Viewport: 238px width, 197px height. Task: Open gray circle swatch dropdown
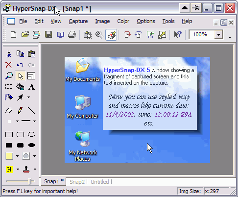(34, 156)
